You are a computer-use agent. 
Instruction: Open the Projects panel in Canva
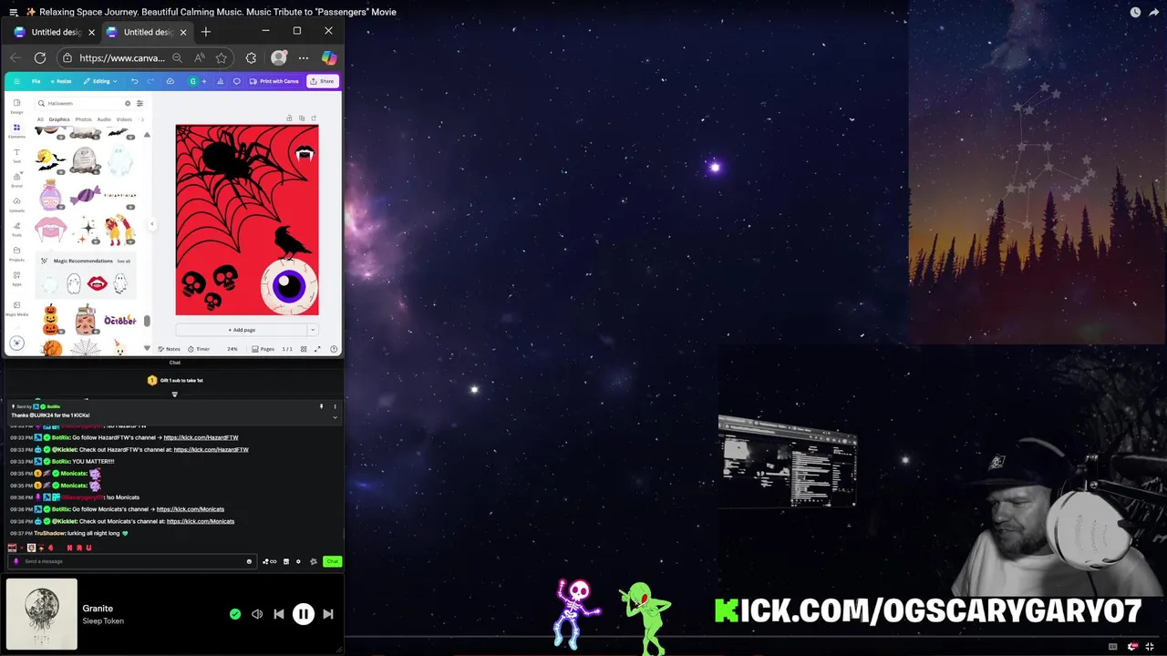tap(16, 253)
